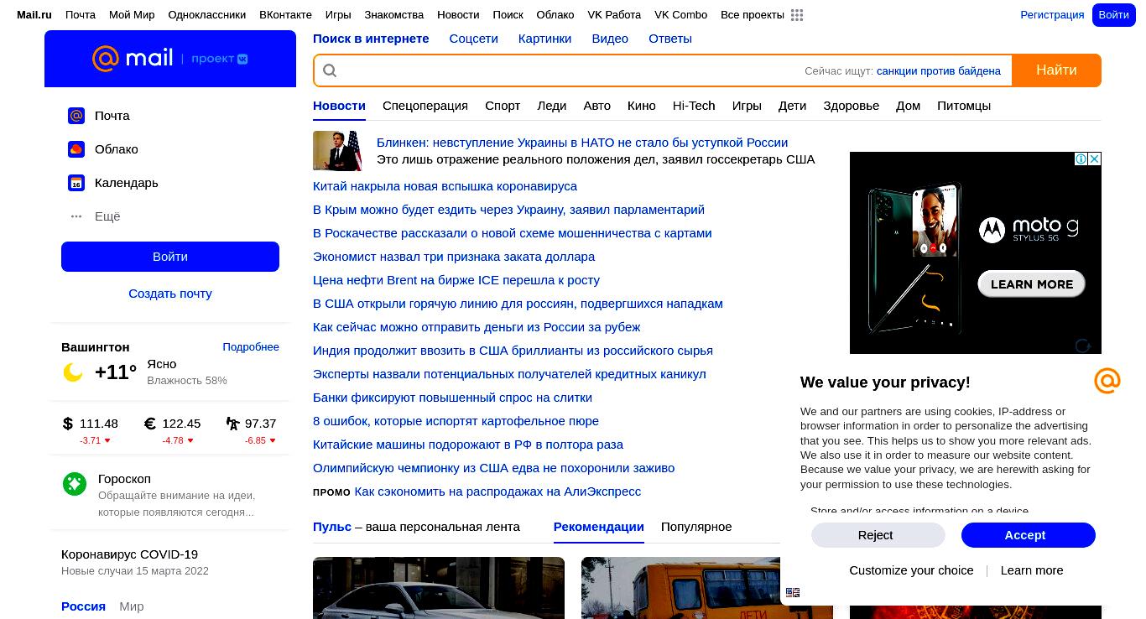The image size is (1146, 619).
Task: Open ВКонтакте in top bar
Action: (285, 15)
